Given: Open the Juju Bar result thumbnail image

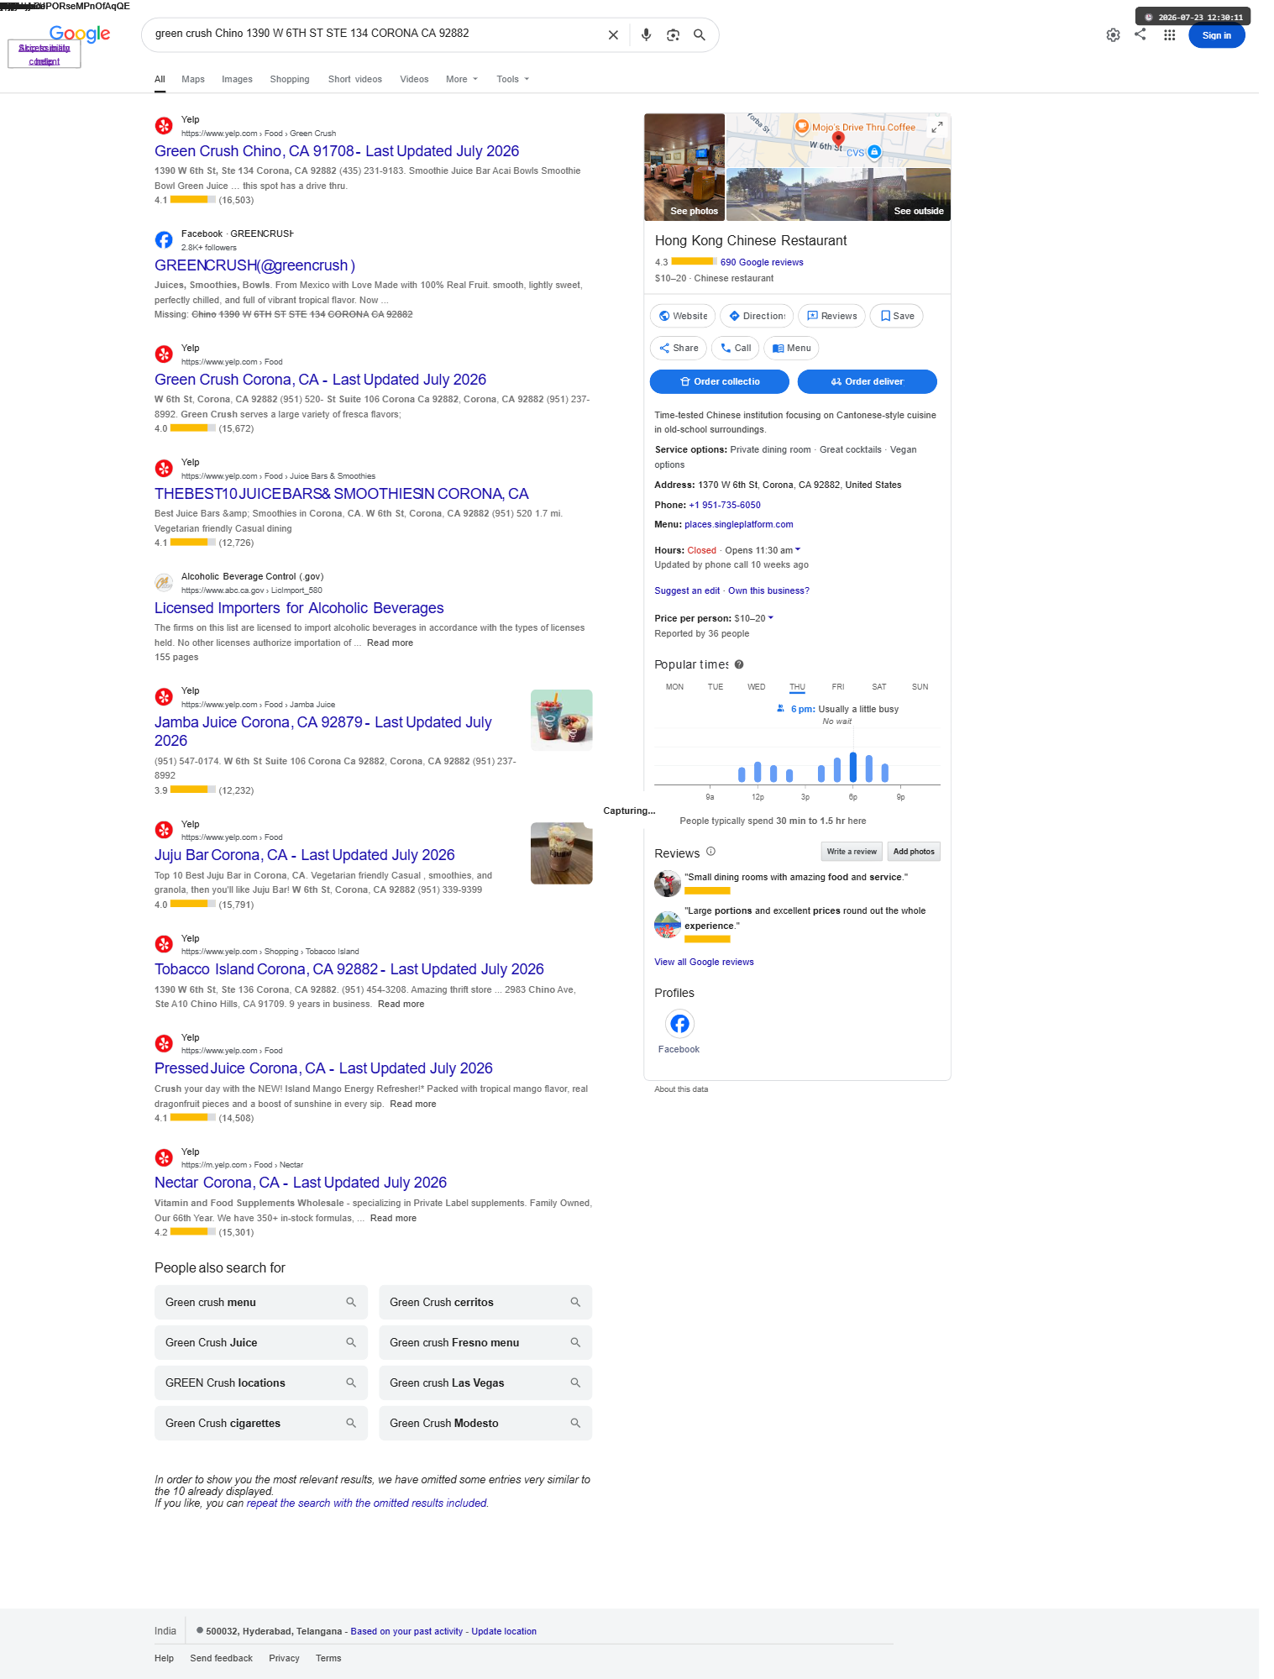Looking at the screenshot, I should coord(562,853).
